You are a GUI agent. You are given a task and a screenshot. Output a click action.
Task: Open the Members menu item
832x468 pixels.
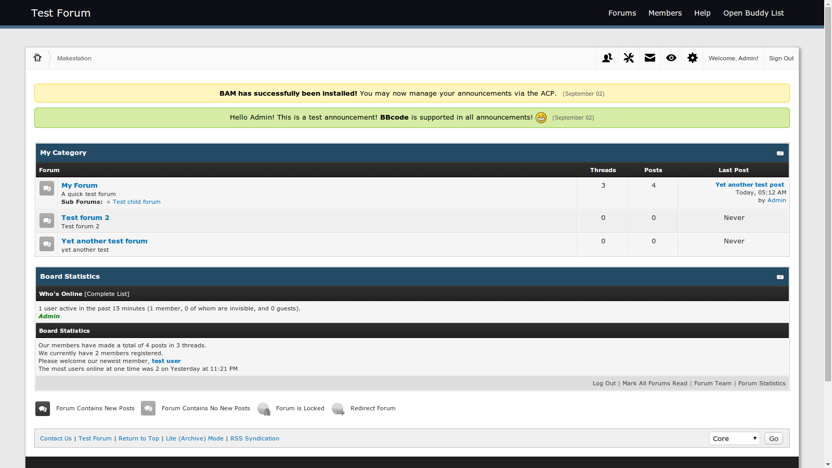pos(665,13)
